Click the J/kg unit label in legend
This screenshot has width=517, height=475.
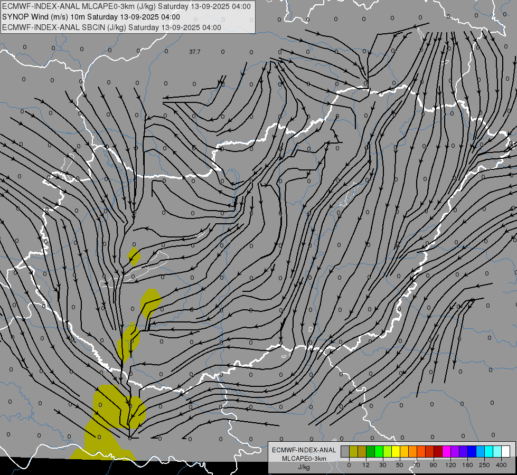coord(304,467)
